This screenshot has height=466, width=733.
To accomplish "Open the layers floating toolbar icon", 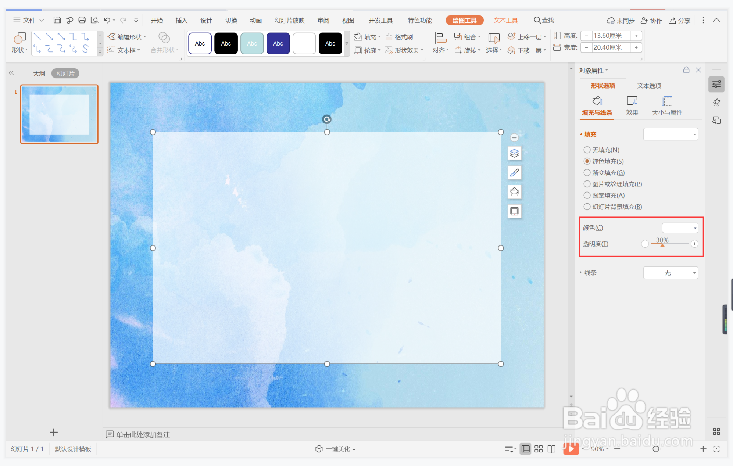I will [514, 153].
